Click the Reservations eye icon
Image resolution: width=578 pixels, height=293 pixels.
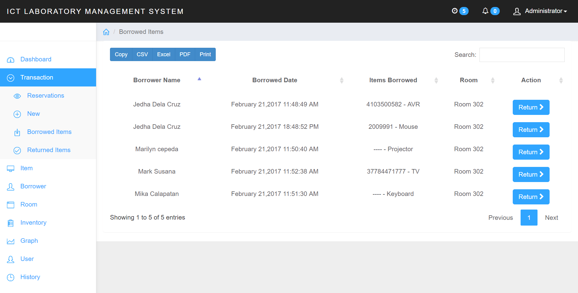17,96
